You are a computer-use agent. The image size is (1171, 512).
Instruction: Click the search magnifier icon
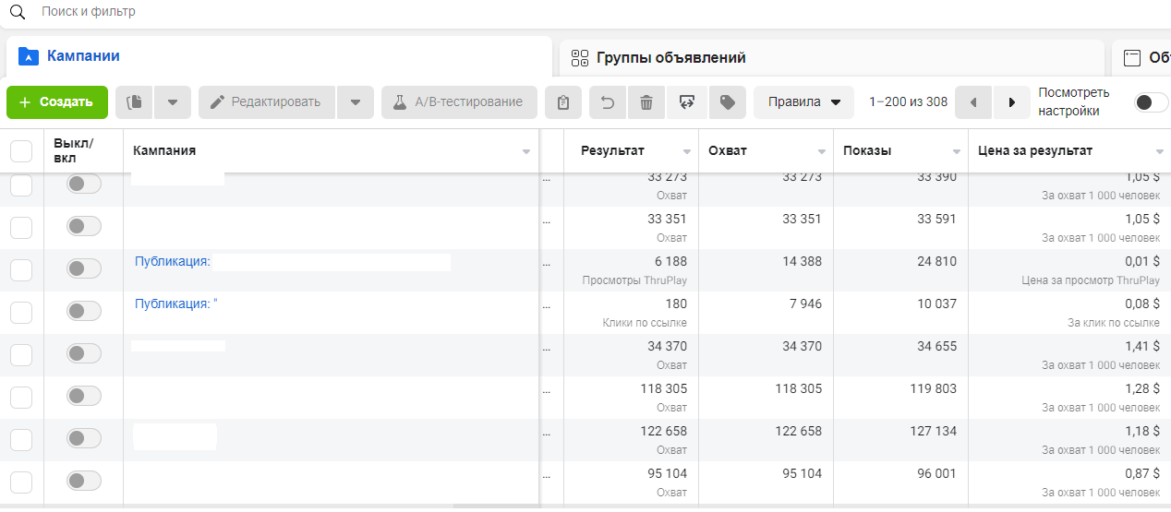17,12
